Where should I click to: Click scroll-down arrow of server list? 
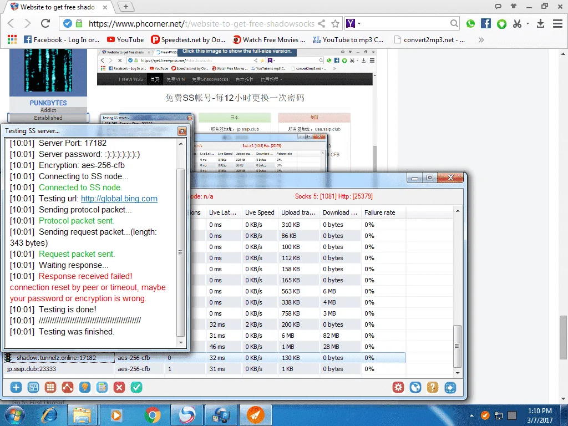click(x=458, y=373)
